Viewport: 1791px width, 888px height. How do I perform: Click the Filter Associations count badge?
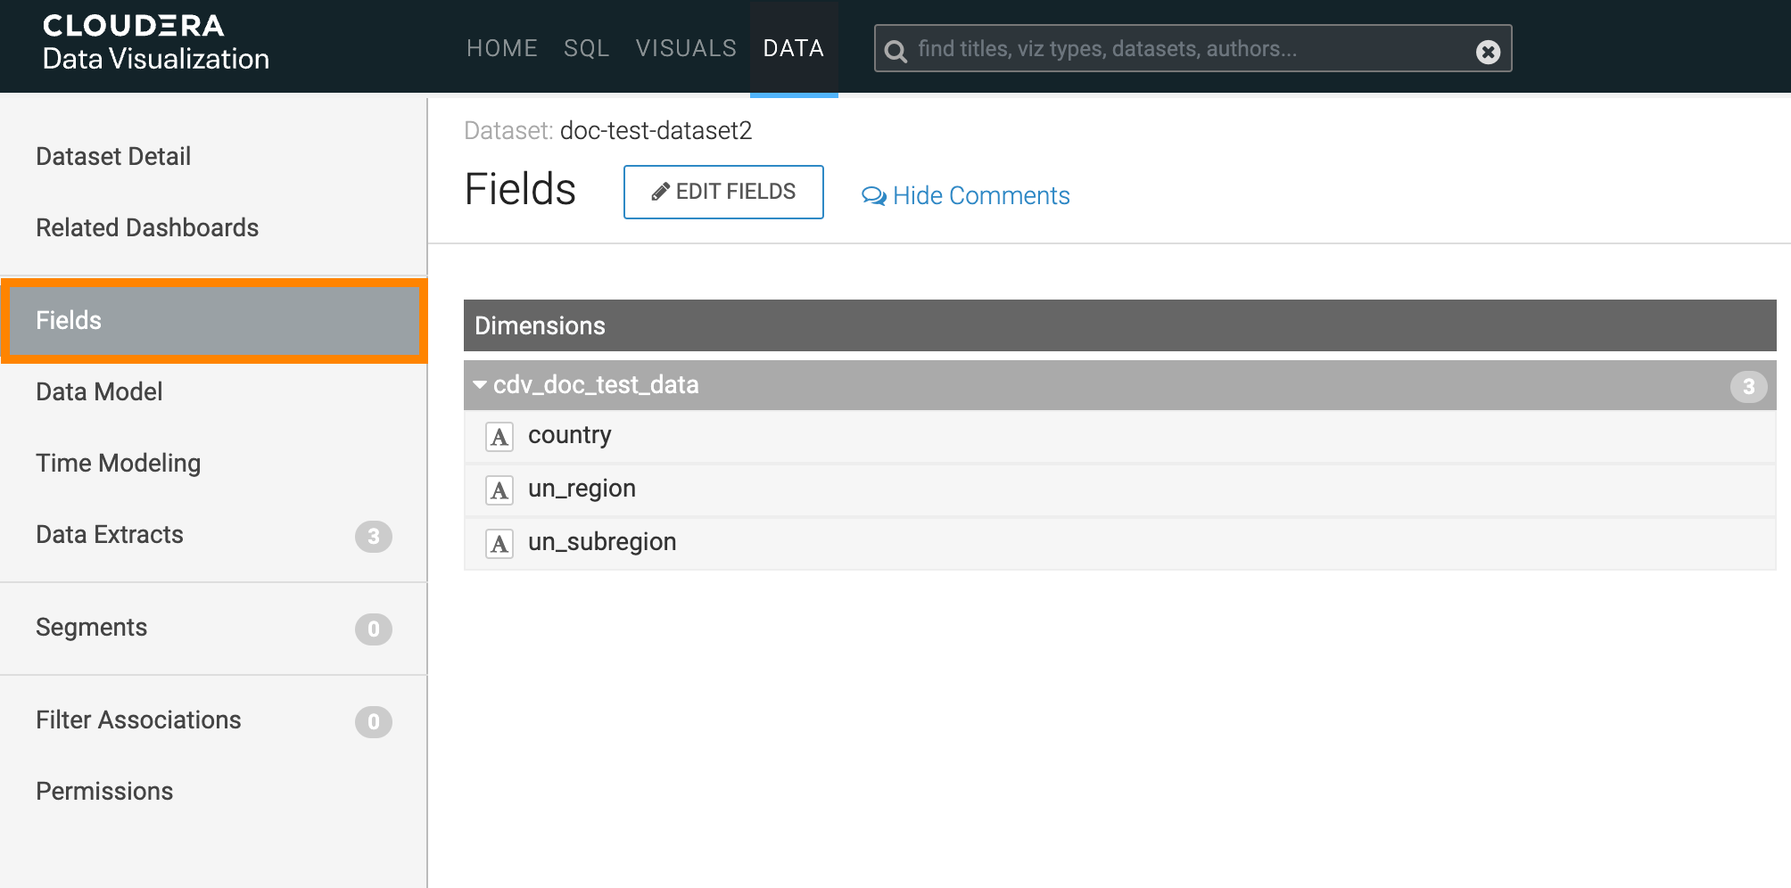pyautogui.click(x=373, y=721)
